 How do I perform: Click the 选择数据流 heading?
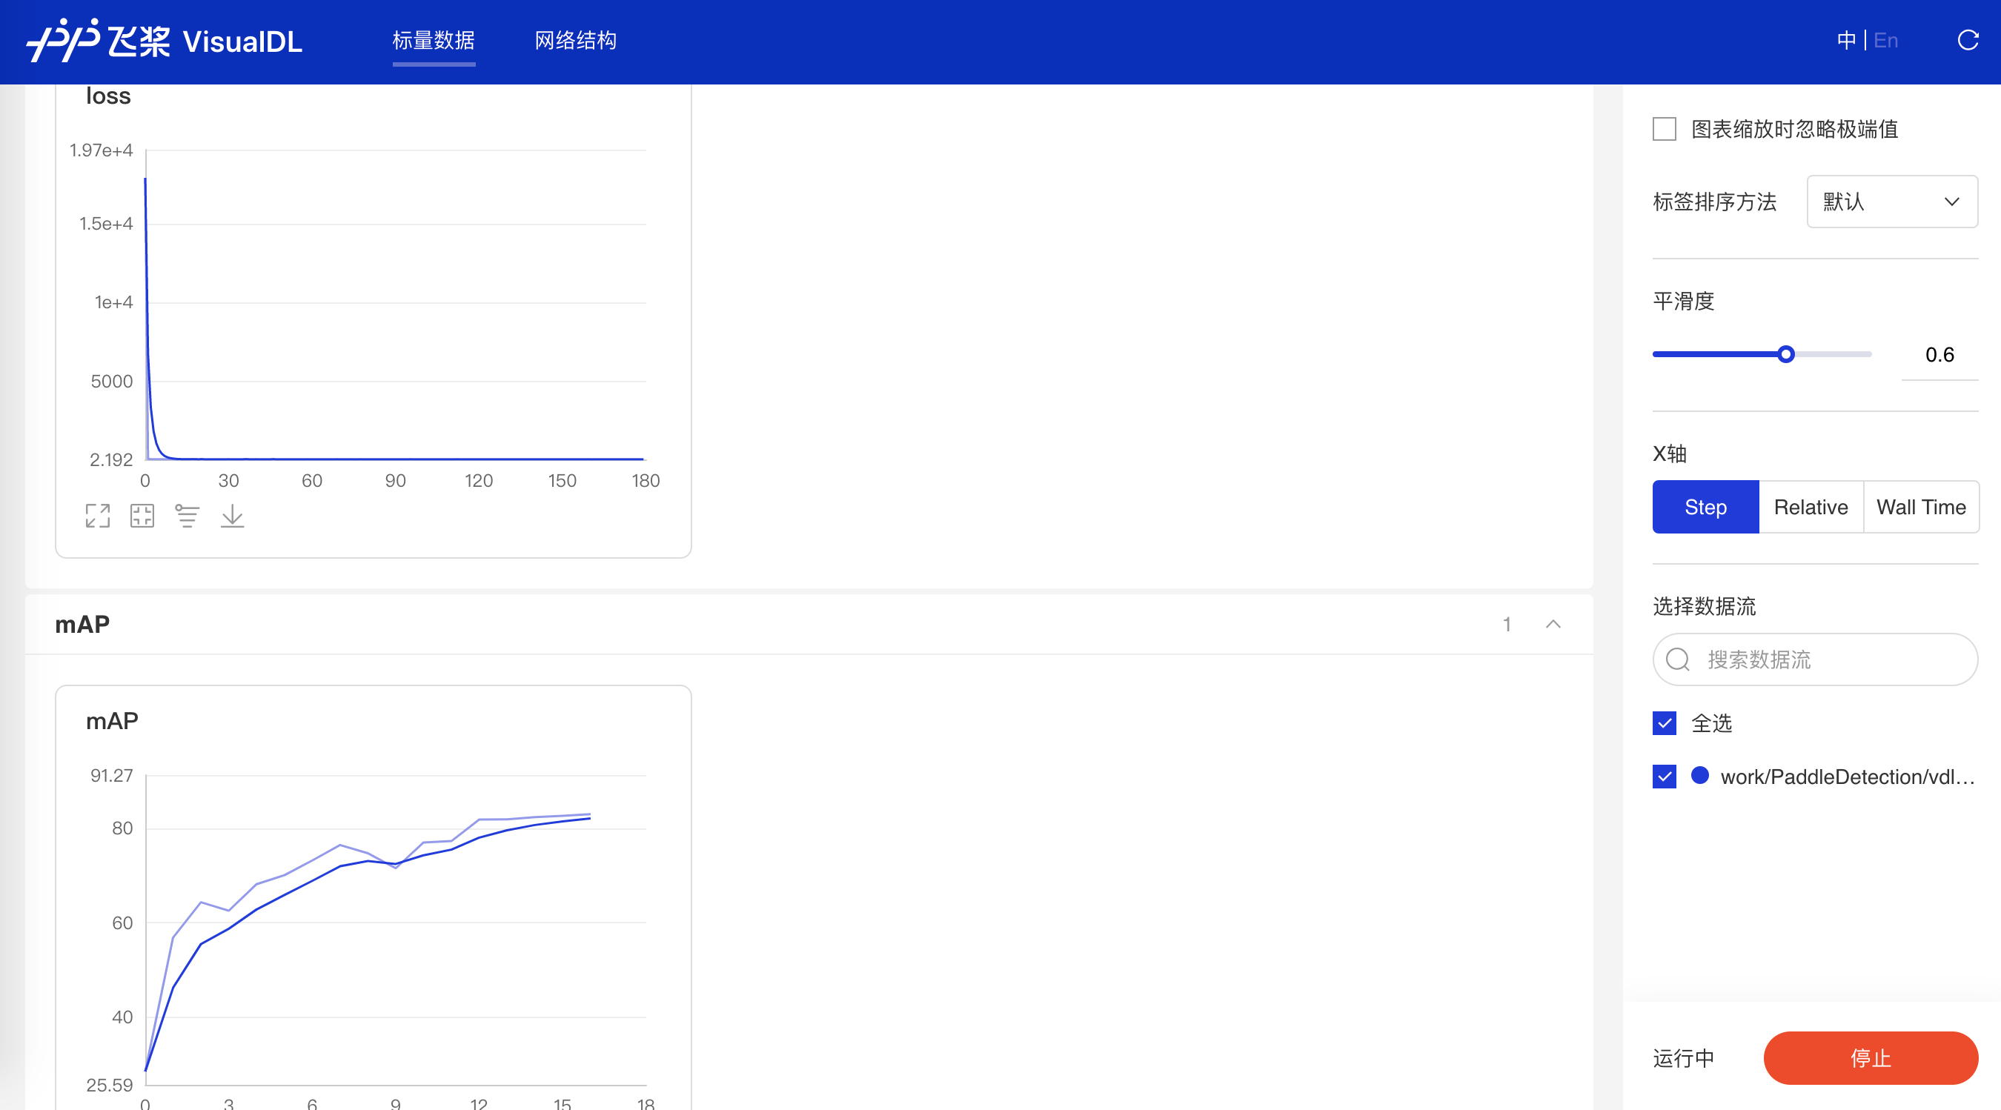click(1705, 607)
